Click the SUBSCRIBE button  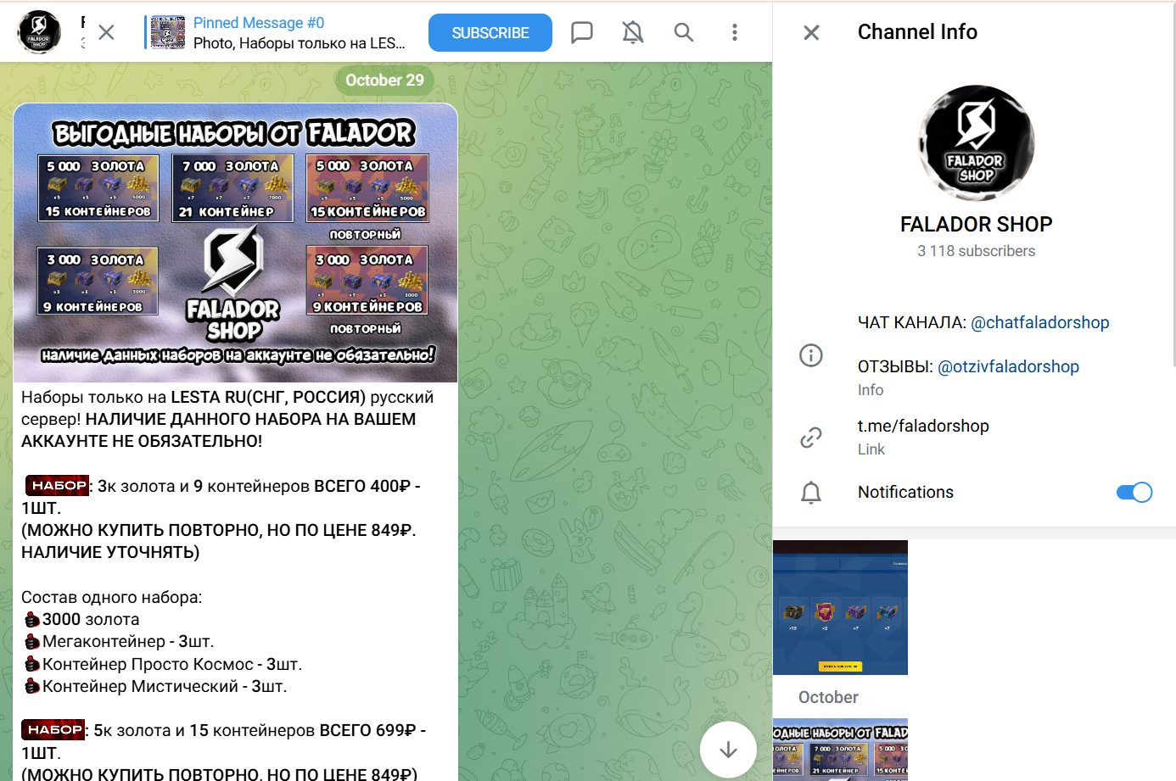(490, 33)
